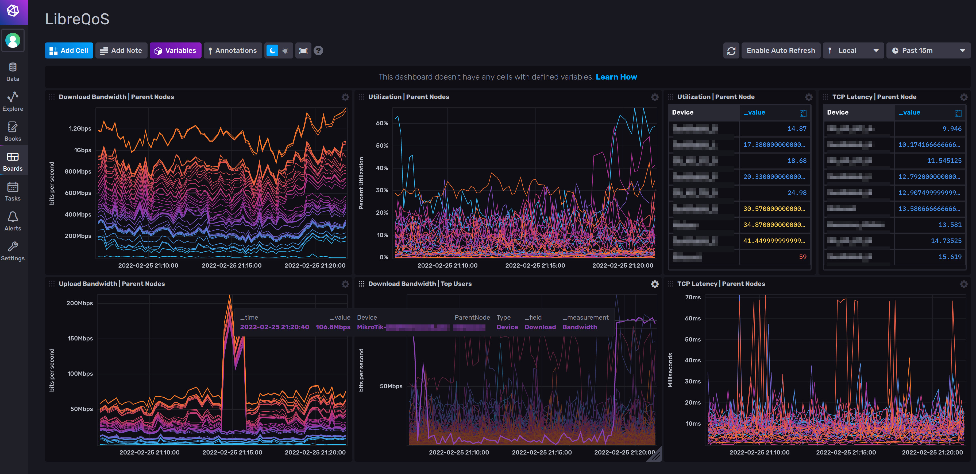This screenshot has width=976, height=474.
Task: Open the Past 15m time range dropdown
Action: point(928,51)
